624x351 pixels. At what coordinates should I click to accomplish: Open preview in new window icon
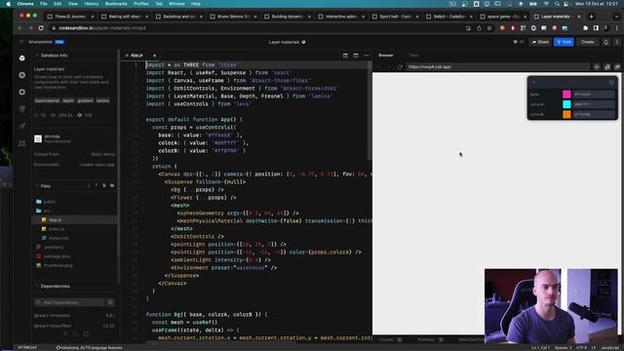click(617, 67)
